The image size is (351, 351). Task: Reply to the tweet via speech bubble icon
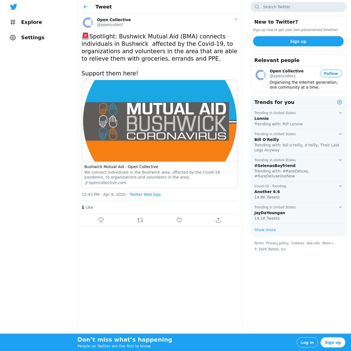click(x=101, y=220)
